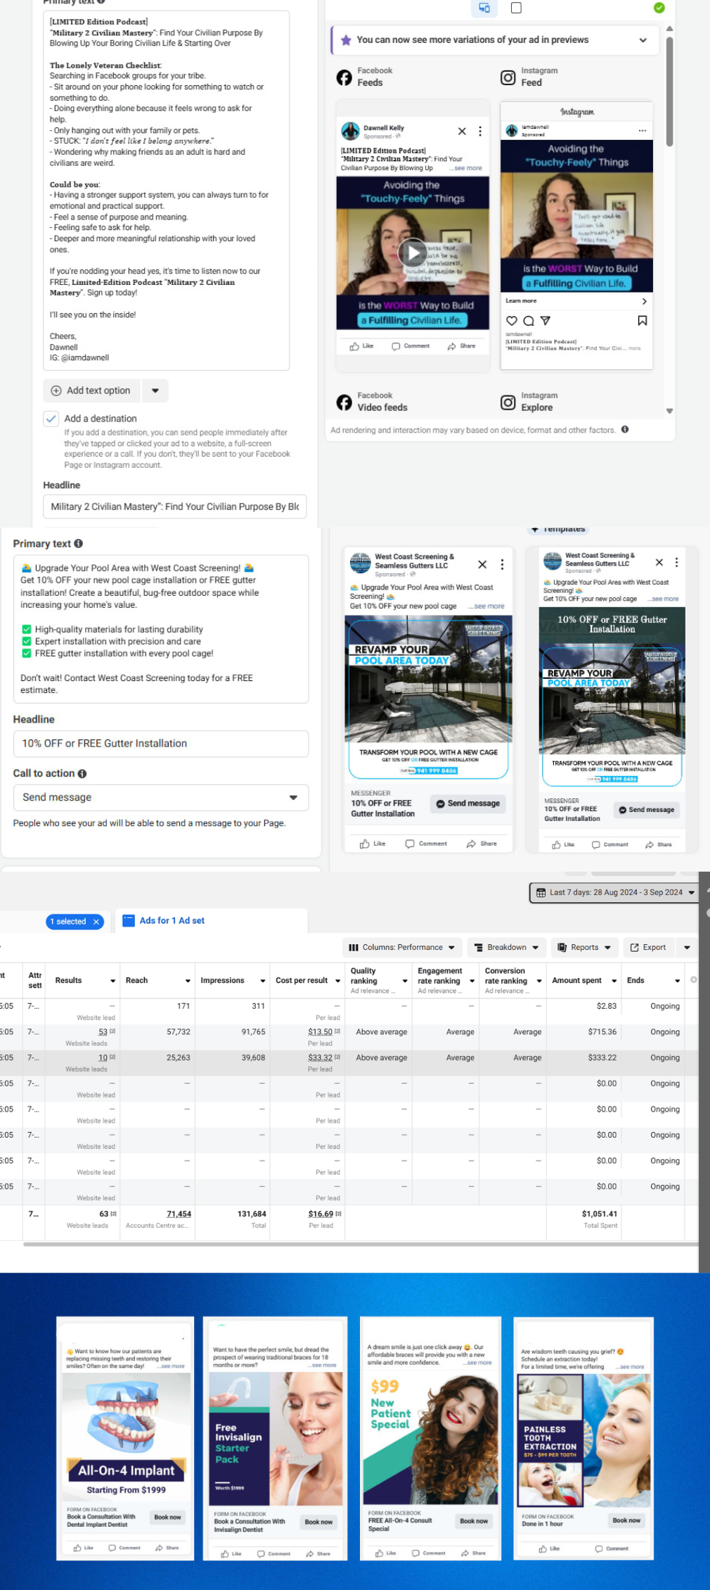
Task: Click the heart icon in Instagram preview
Action: [x=512, y=321]
